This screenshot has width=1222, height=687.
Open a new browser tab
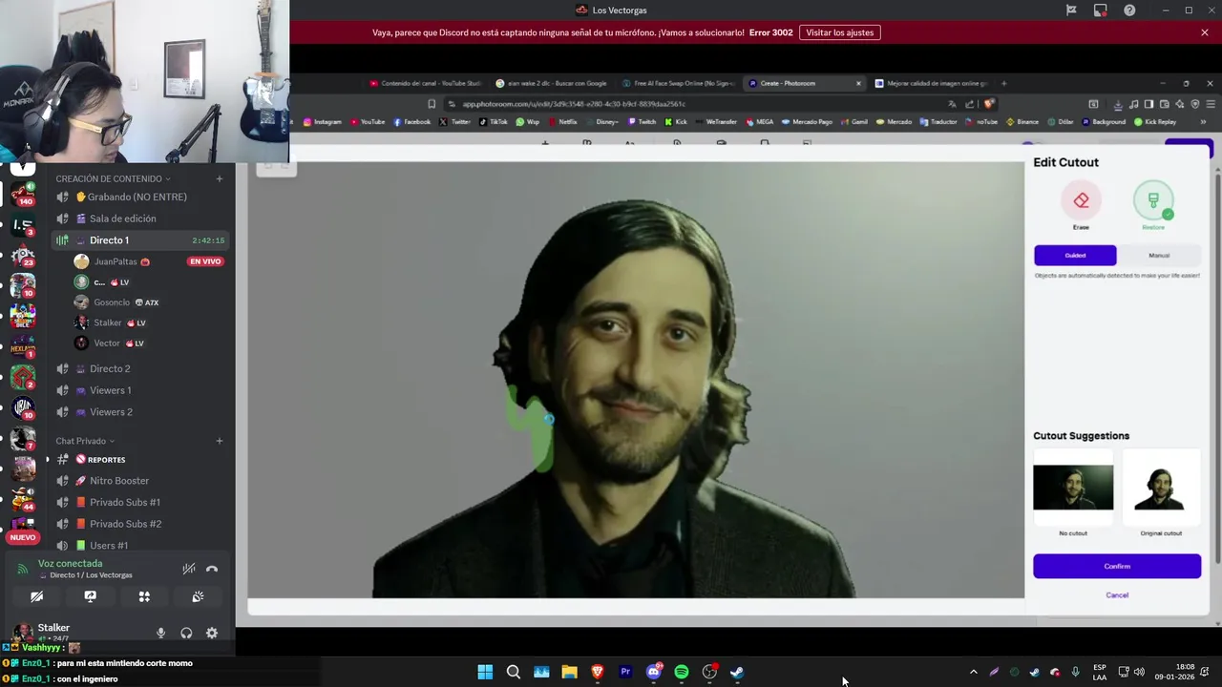coord(1003,83)
